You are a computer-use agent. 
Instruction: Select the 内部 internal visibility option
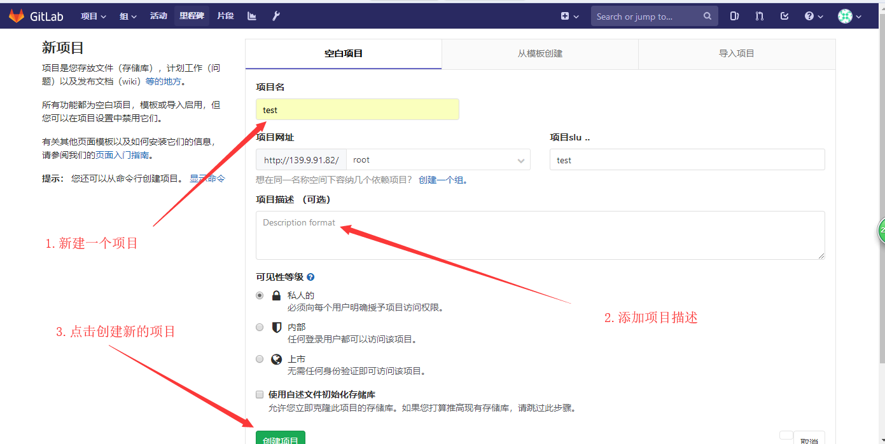click(260, 327)
